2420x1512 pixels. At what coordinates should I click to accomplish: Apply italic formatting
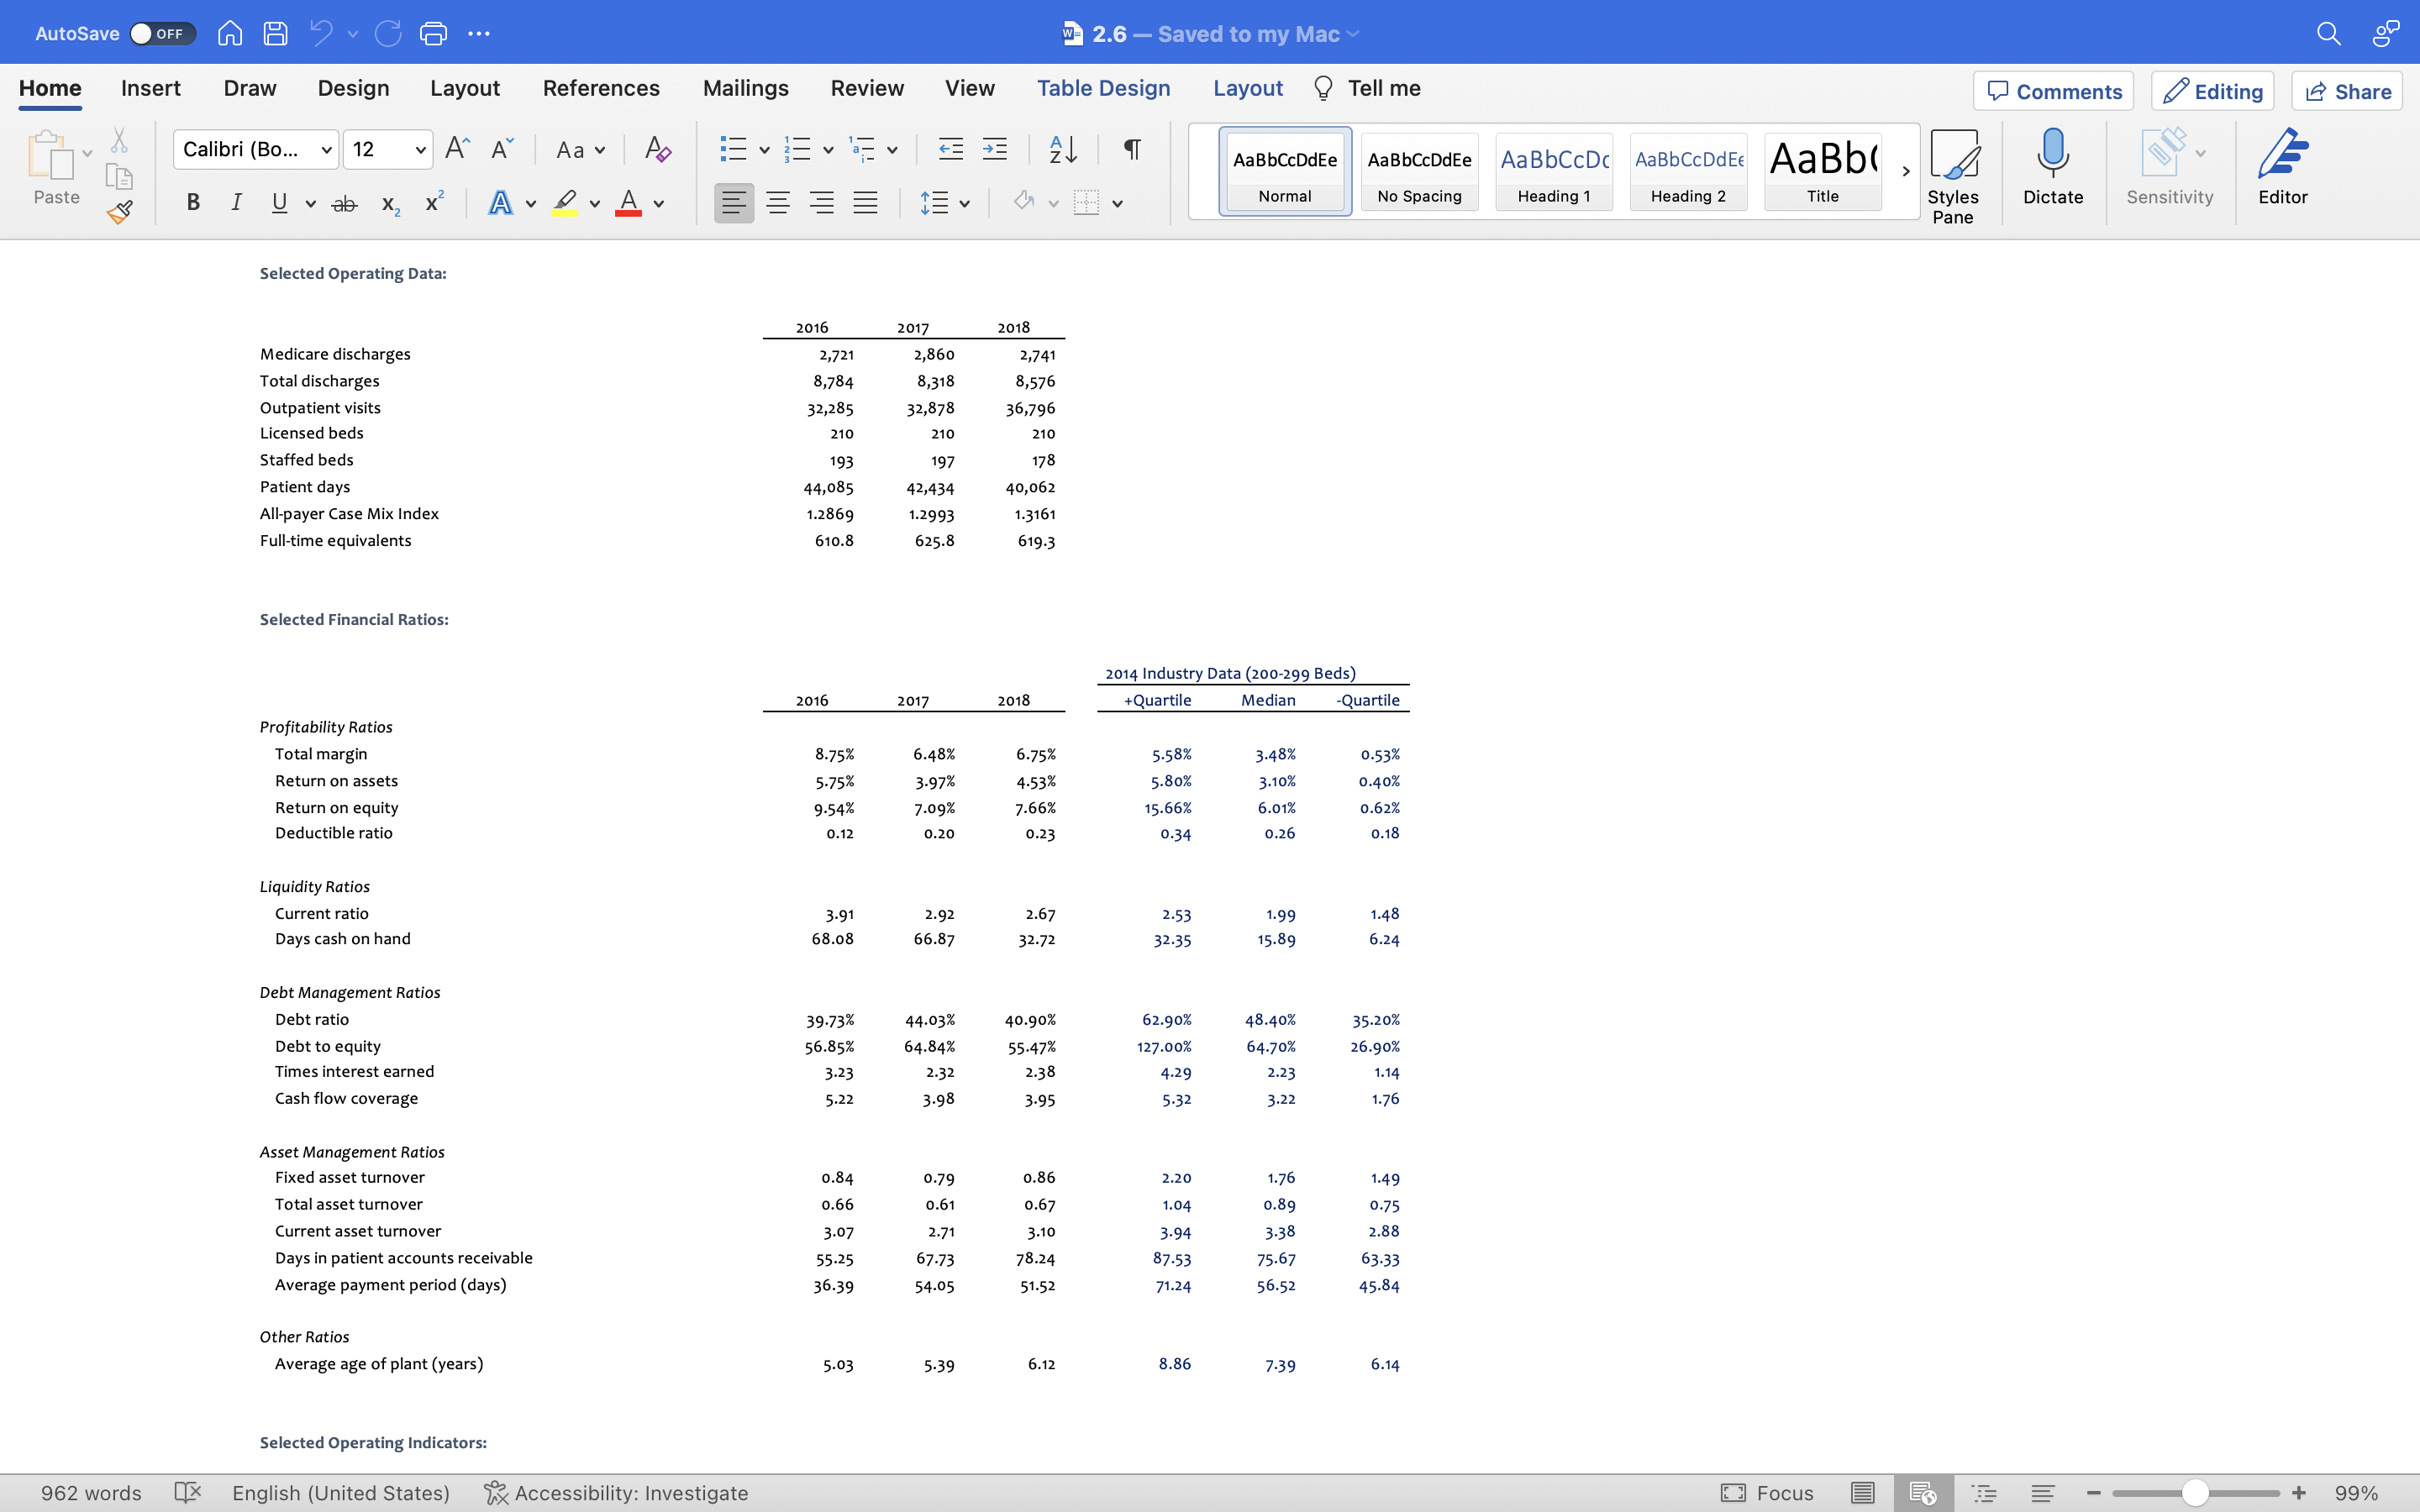click(236, 202)
